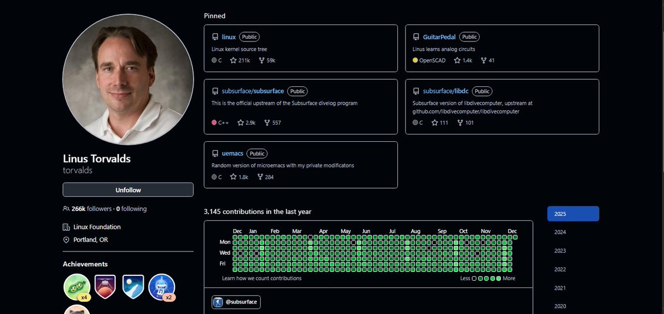Open 'Learn how we count contributions' link

pos(262,278)
